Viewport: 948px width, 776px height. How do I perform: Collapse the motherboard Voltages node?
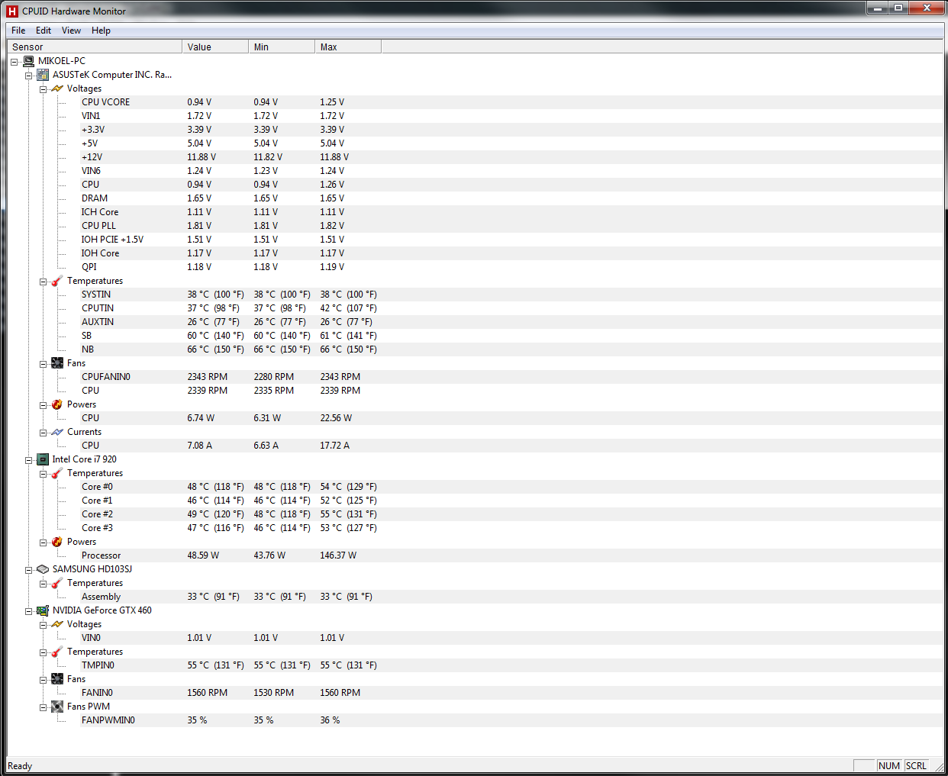(44, 89)
